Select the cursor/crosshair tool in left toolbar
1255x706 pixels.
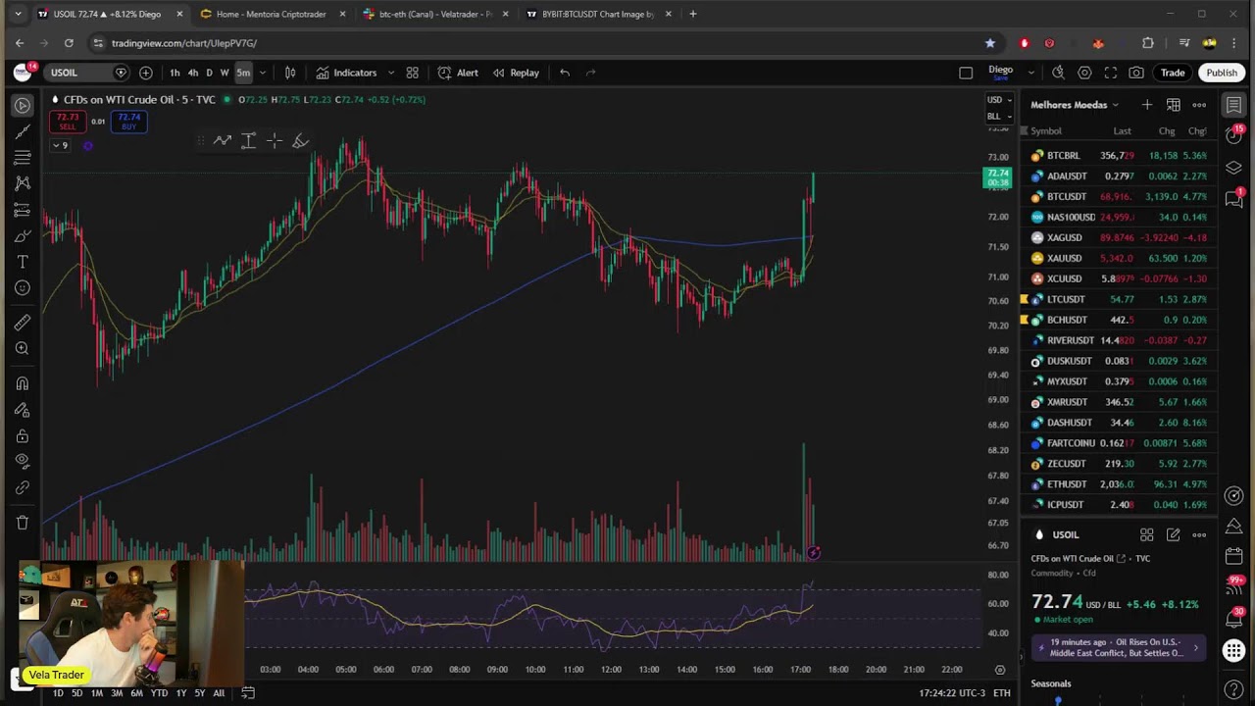tap(22, 105)
